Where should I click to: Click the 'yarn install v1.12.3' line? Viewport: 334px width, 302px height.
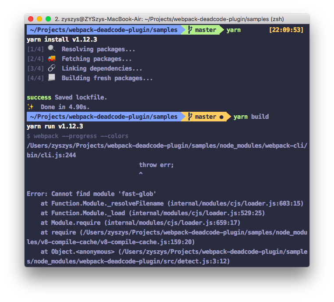click(x=62, y=39)
